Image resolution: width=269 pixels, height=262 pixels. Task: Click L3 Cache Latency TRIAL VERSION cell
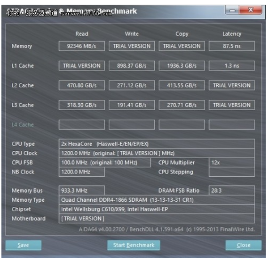coord(232,105)
